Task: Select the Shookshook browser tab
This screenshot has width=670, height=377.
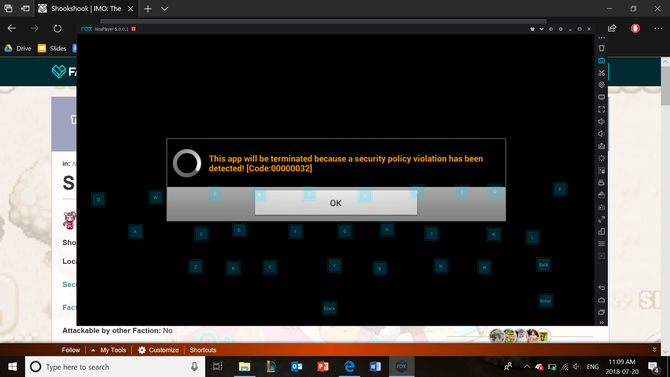Action: click(86, 9)
